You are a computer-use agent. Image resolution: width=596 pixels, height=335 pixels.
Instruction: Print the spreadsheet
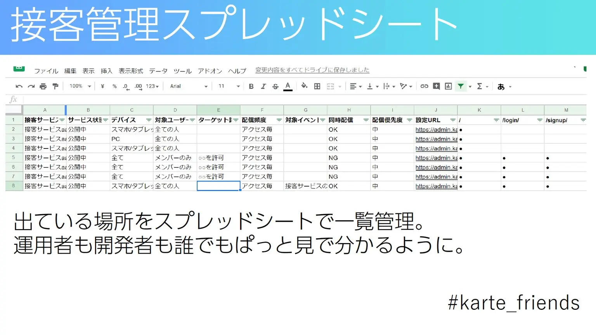click(x=43, y=86)
